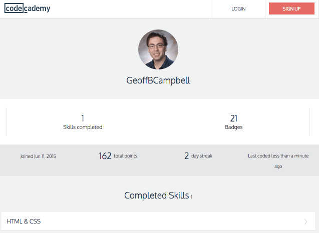Image resolution: width=319 pixels, height=233 pixels.
Task: Click the Codecademy logo
Action: [x=27, y=8]
